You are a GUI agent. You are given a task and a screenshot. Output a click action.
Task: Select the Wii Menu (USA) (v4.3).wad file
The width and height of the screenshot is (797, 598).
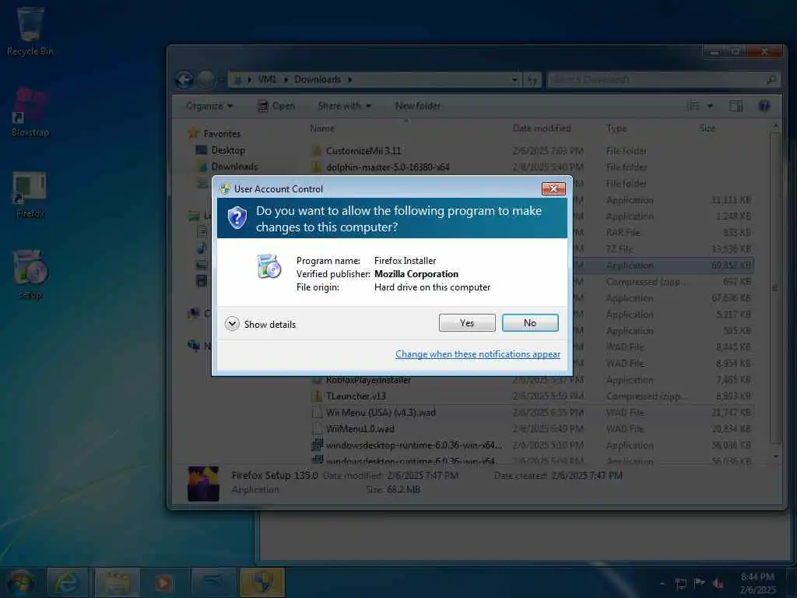[380, 413]
